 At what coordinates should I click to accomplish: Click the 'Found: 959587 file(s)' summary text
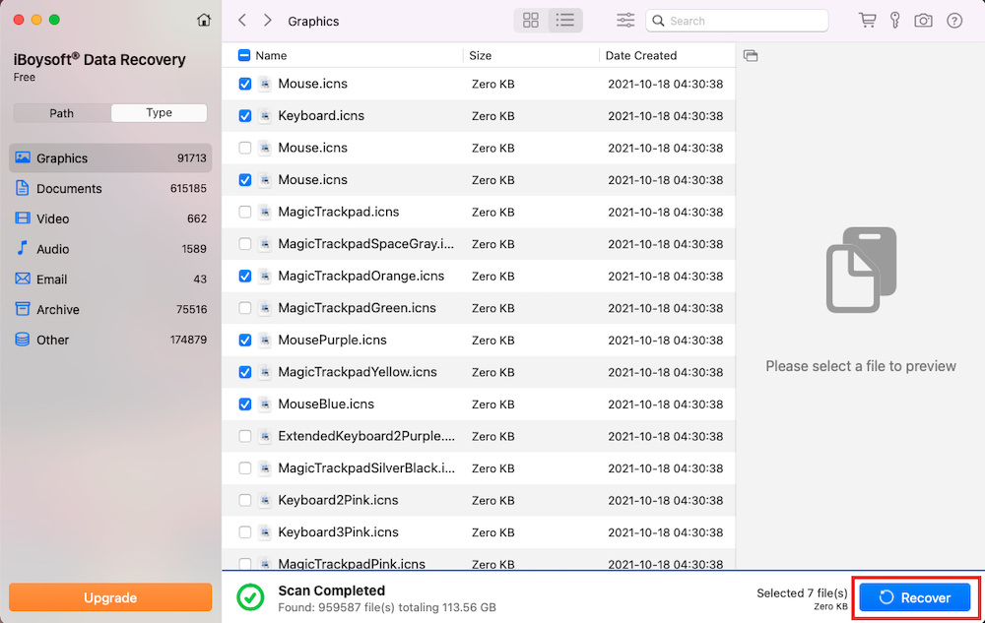click(387, 607)
